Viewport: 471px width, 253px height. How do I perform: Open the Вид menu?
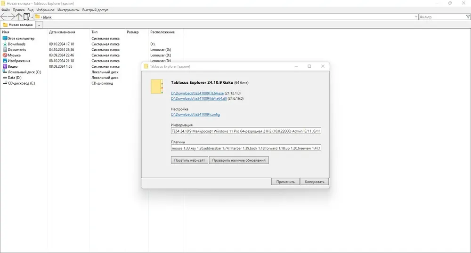pos(30,10)
